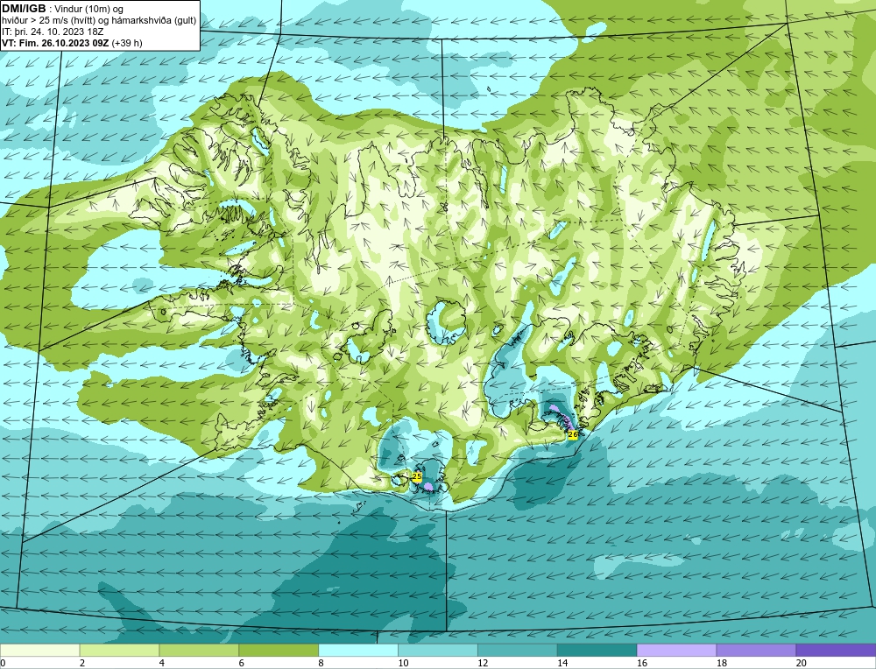Screen dimensions: 876x669
Task: Click the yellow 26 gust label
Action: coord(573,434)
